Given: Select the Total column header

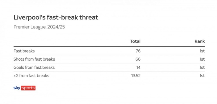Looking at the screenshot, I should point(135,41).
